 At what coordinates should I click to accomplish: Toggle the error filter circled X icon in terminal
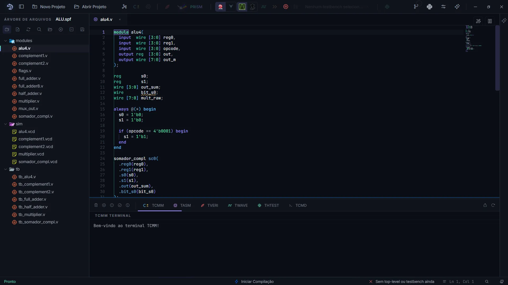coord(104,205)
